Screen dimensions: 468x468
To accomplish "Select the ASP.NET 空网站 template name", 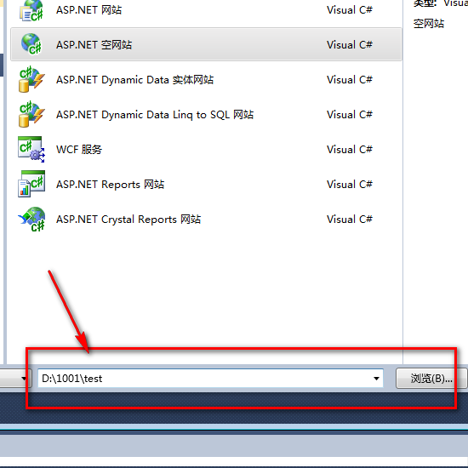I will point(94,45).
